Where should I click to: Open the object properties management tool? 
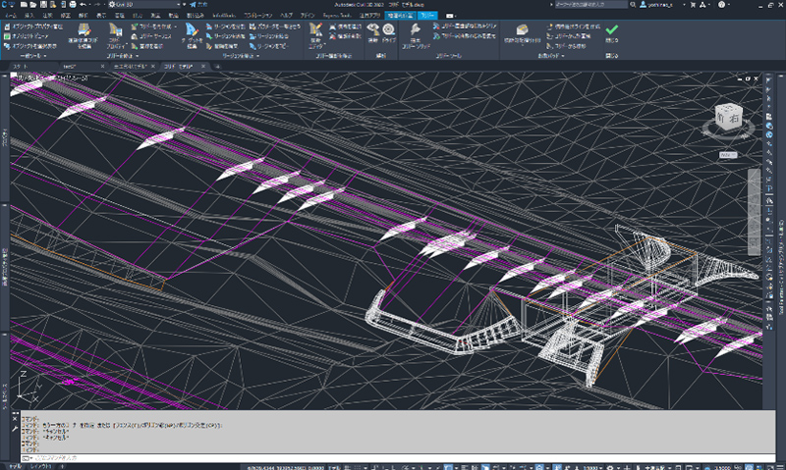click(33, 26)
